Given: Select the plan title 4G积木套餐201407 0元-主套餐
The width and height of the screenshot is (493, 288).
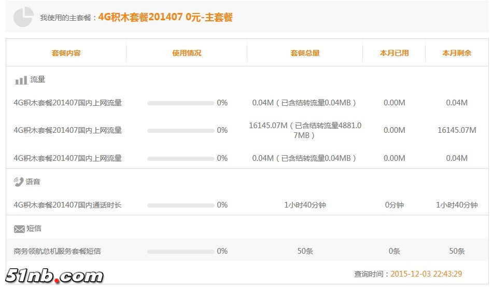Looking at the screenshot, I should pyautogui.click(x=165, y=17).
